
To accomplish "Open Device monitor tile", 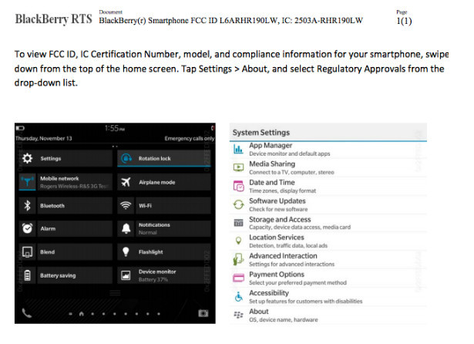I will point(164,275).
